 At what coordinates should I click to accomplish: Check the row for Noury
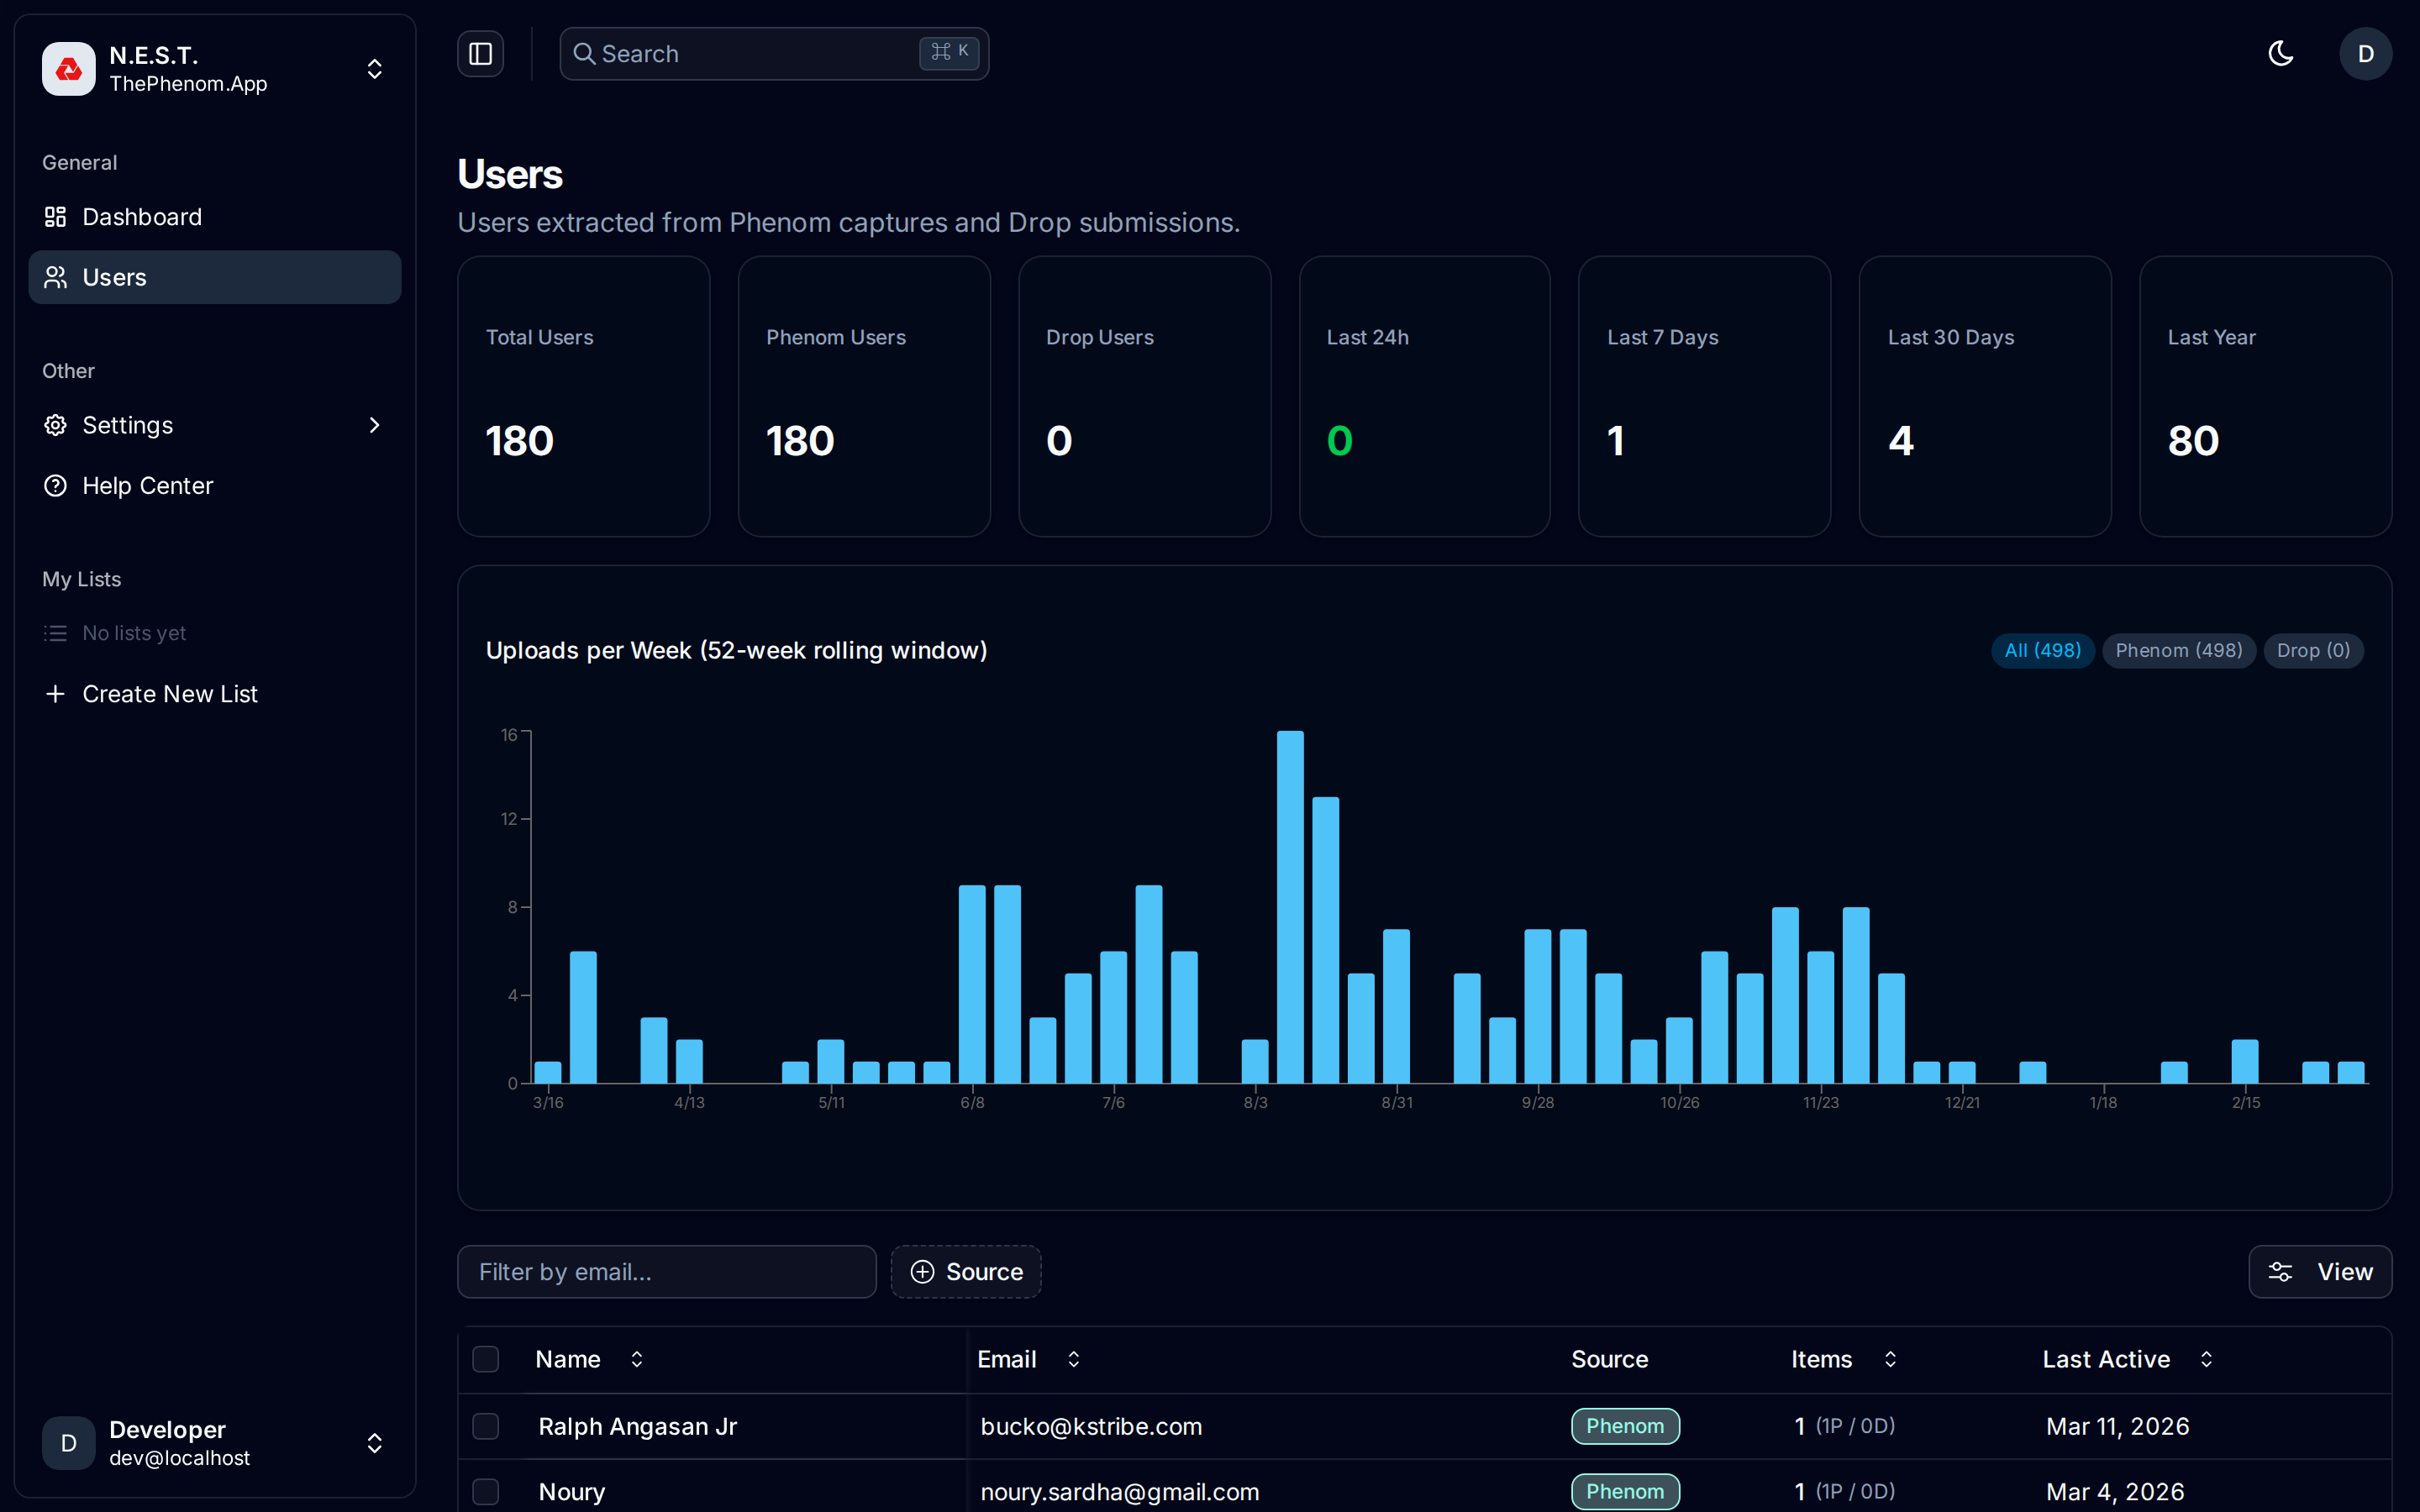pyautogui.click(x=487, y=1490)
